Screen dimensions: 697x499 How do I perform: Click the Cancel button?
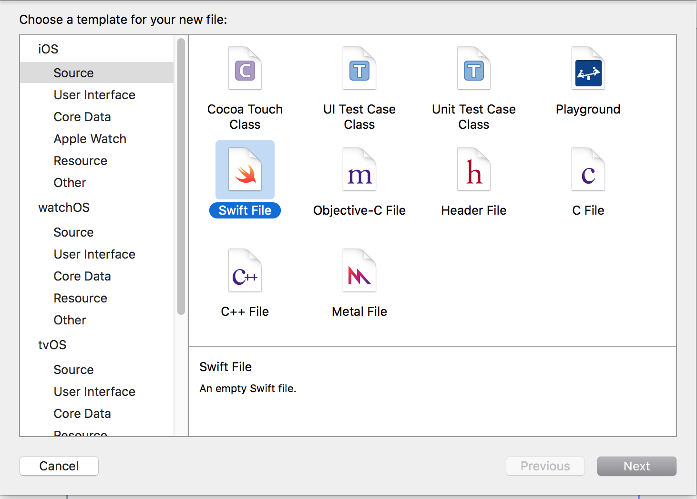click(59, 466)
